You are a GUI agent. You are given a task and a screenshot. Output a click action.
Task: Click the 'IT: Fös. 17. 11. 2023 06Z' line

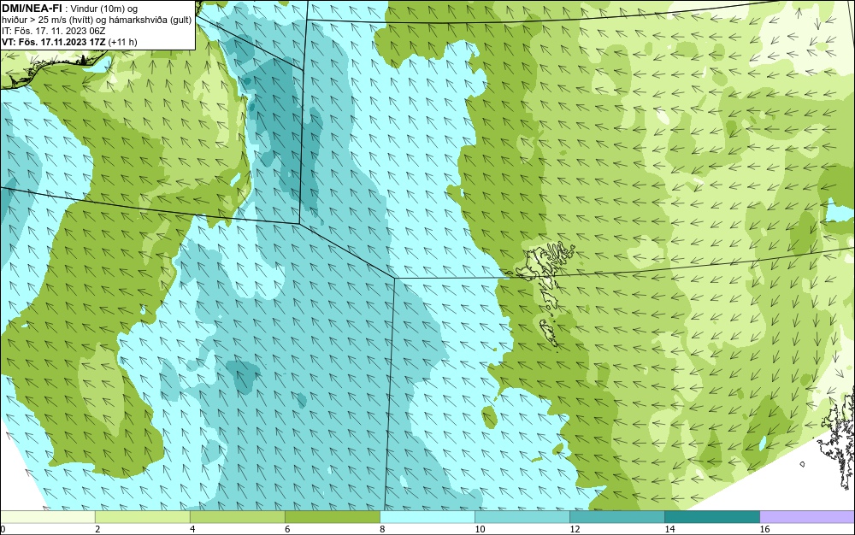(53, 31)
